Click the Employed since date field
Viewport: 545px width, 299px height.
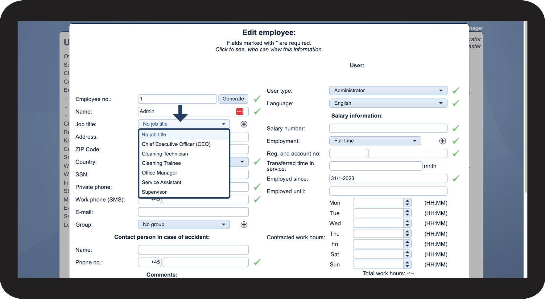pyautogui.click(x=388, y=178)
